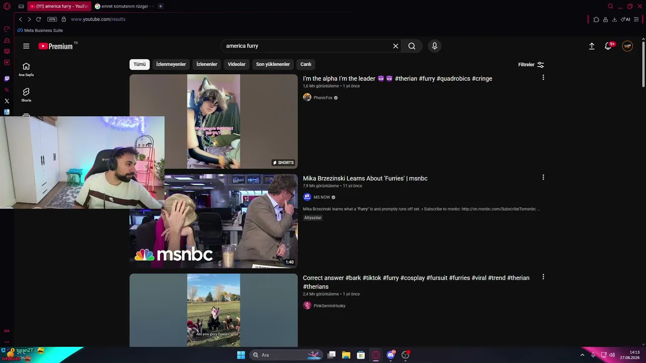
Task: Click the Windows taskbar Ara search box
Action: pyautogui.click(x=287, y=355)
